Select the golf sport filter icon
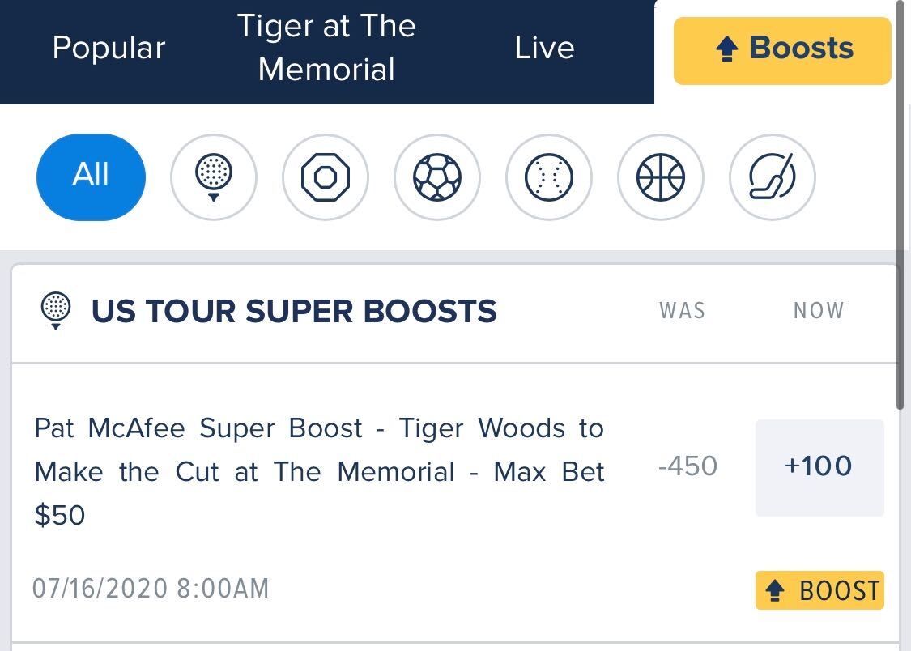The image size is (911, 651). coord(214,177)
